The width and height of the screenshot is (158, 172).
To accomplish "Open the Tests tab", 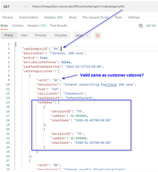I will point(118,17).
